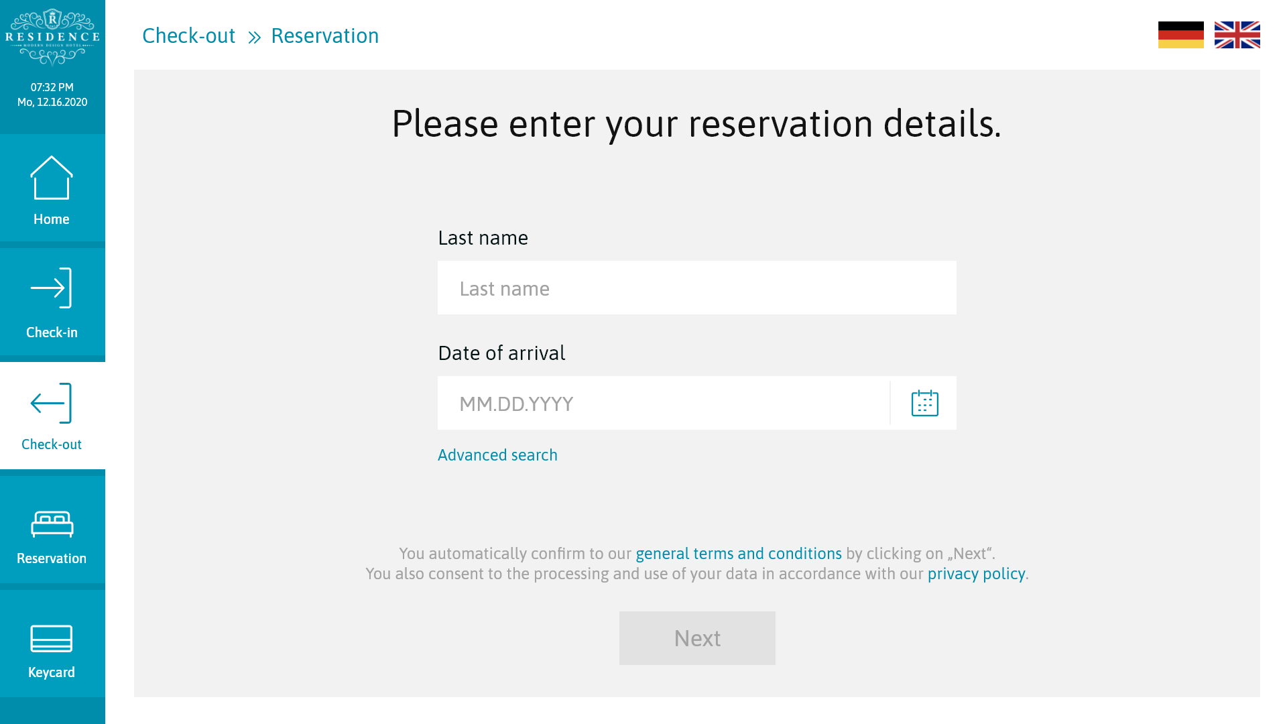Open the Reservation bed icon
This screenshot has height=724, width=1287.
pyautogui.click(x=52, y=524)
